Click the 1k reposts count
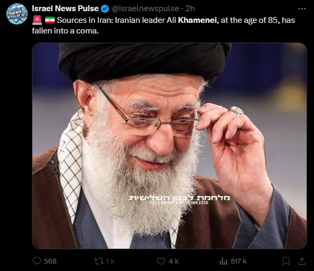The image size is (314, 271). point(110,261)
